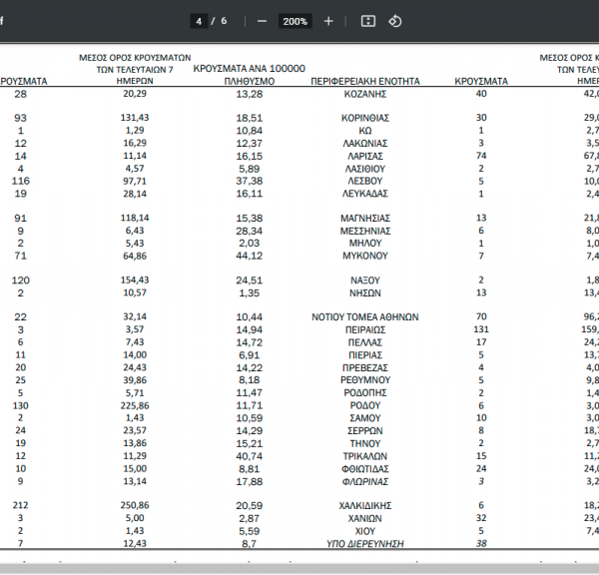The image size is (599, 575).
Task: Click the ΧΑΛΚΙΔΙΚΗΣ row name
Action: (365, 506)
